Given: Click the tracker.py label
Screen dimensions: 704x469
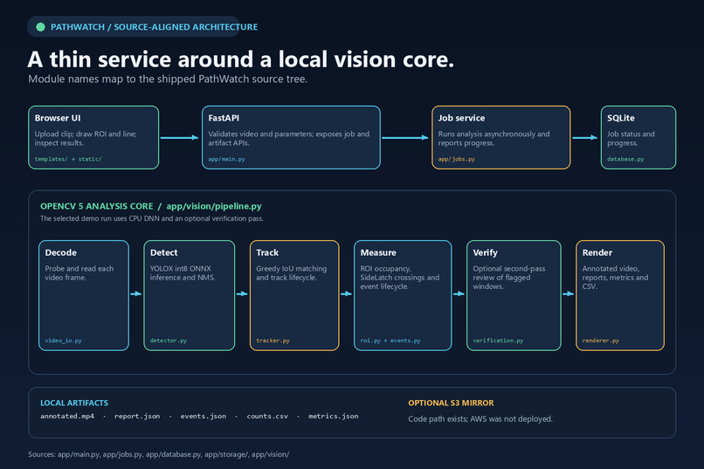Looking at the screenshot, I should click(x=273, y=341).
